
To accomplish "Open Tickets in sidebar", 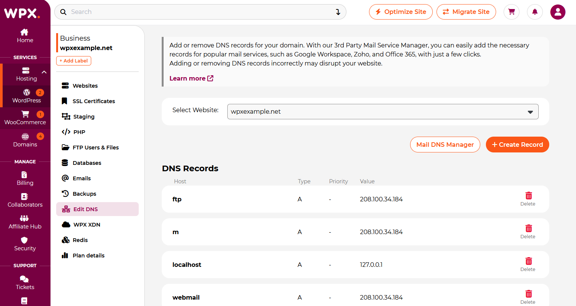I will 25,283.
